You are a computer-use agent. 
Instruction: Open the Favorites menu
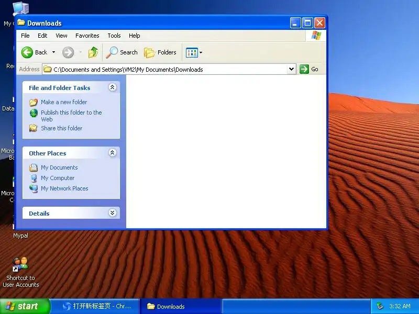coord(87,36)
